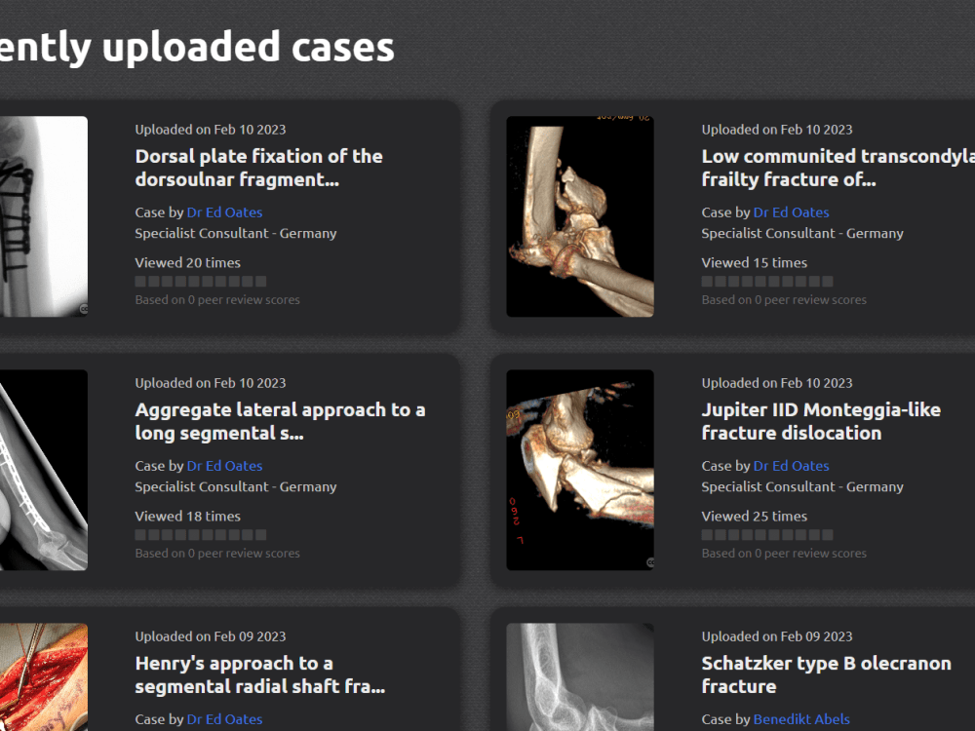
Task: Open Low communited transcondylar fracture case title
Action: pos(838,168)
